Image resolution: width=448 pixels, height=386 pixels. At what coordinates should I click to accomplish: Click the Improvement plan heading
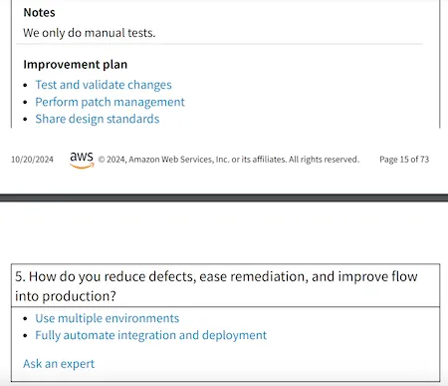[x=76, y=65]
